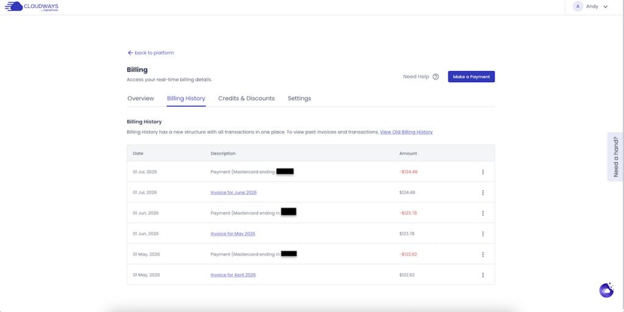The height and width of the screenshot is (312, 624).
Task: Open Invoice for June 2026
Action: point(233,193)
